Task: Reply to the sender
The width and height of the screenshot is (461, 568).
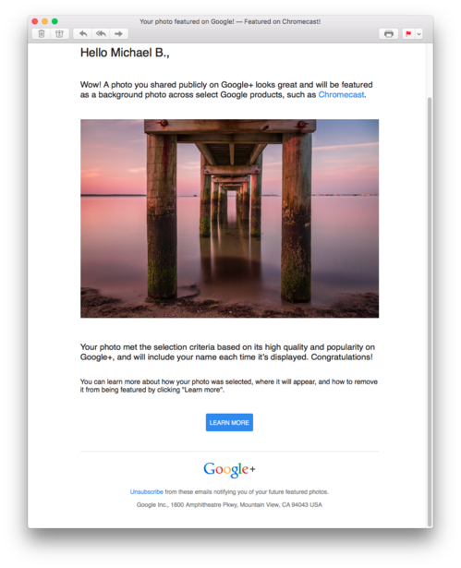Action: [83, 33]
